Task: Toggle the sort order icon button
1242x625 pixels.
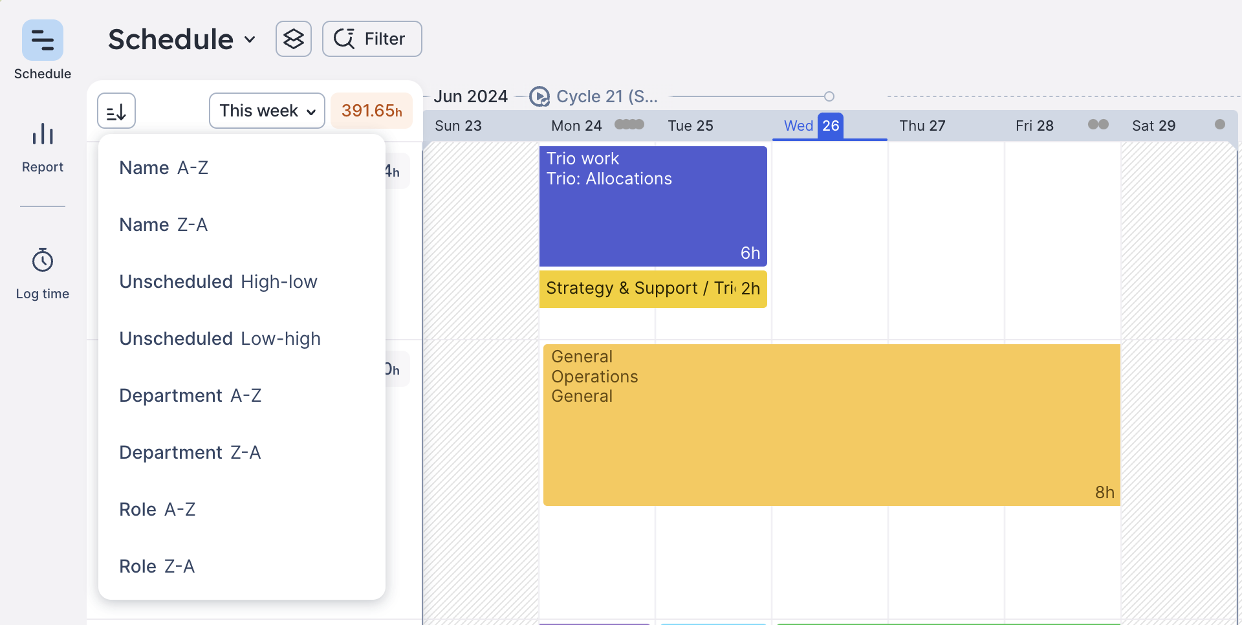Action: (x=116, y=111)
